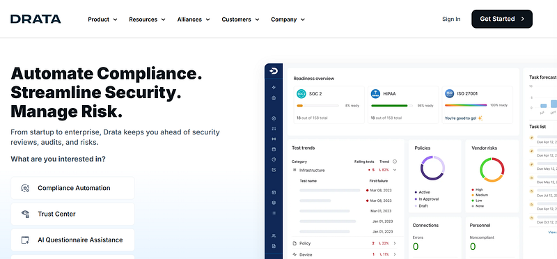Expand the Device row chevron
Screen dimensions: 557x259
395,255
